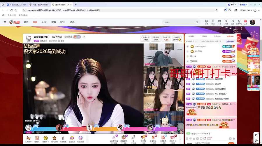The height and width of the screenshot is (146, 262).
Task: Click the 大杨 guest video thumbnail
Action: pyautogui.click(x=163, y=55)
